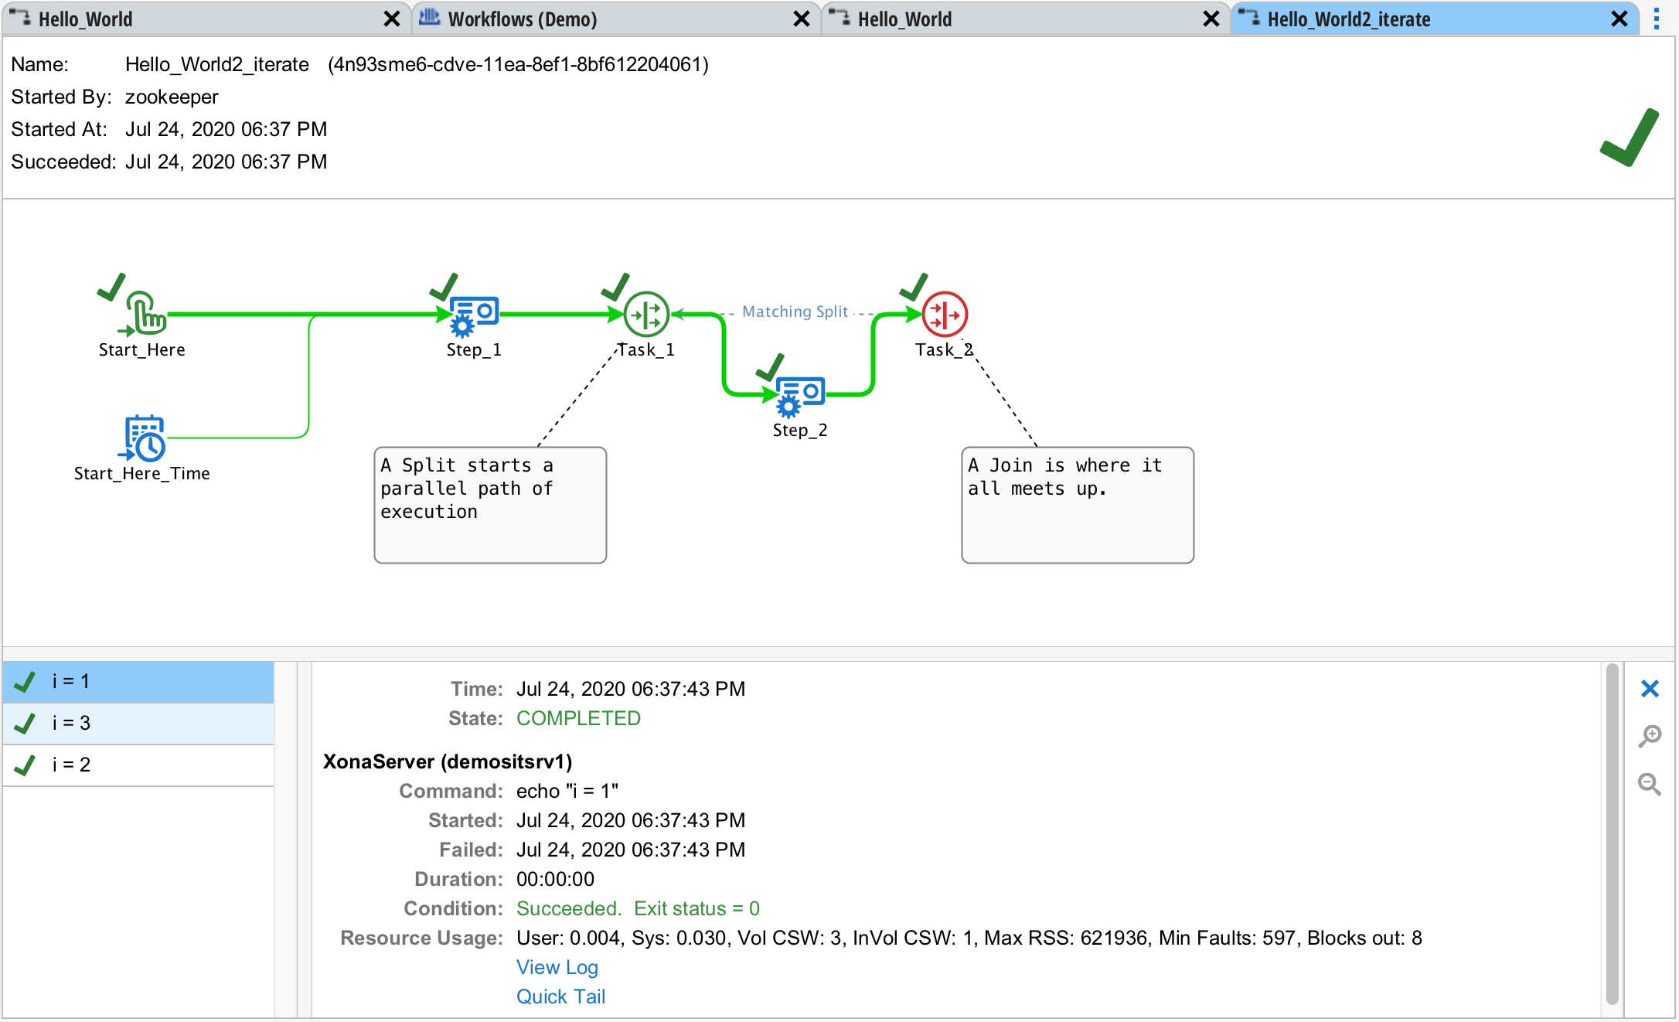Click the Step_1 command job icon
The height and width of the screenshot is (1022, 1679).
(x=473, y=315)
